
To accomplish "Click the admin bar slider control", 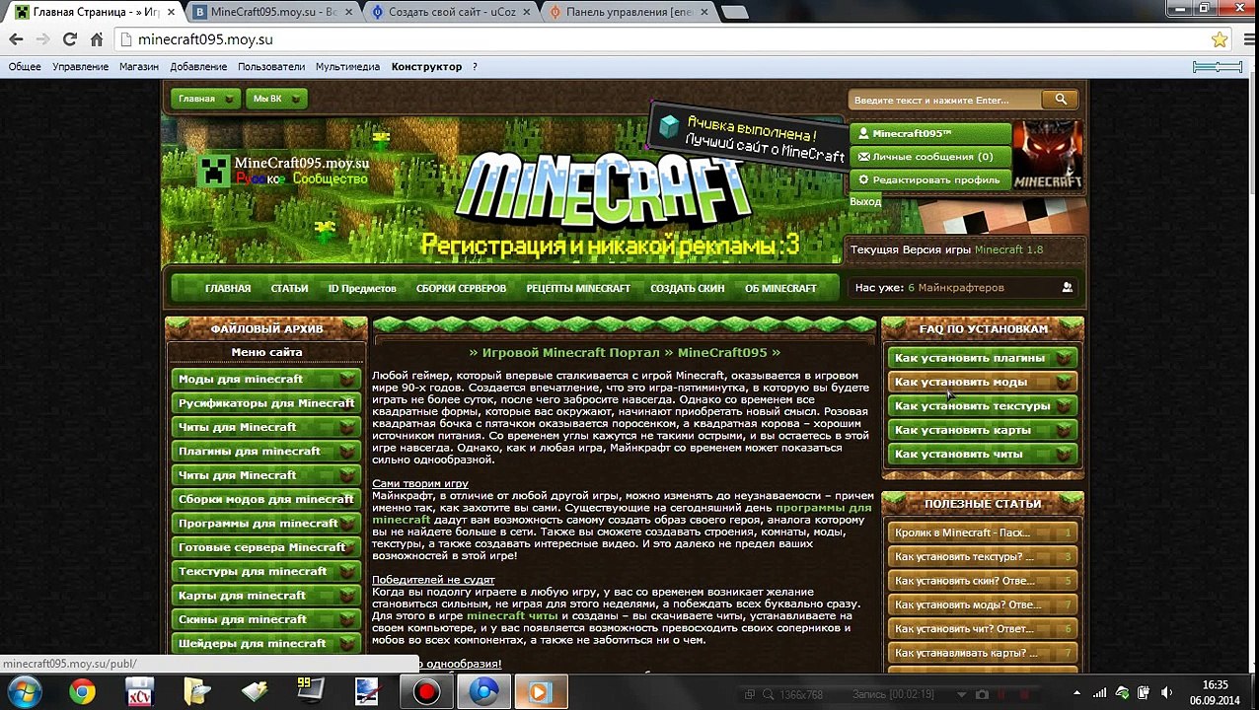I will click(x=1218, y=67).
